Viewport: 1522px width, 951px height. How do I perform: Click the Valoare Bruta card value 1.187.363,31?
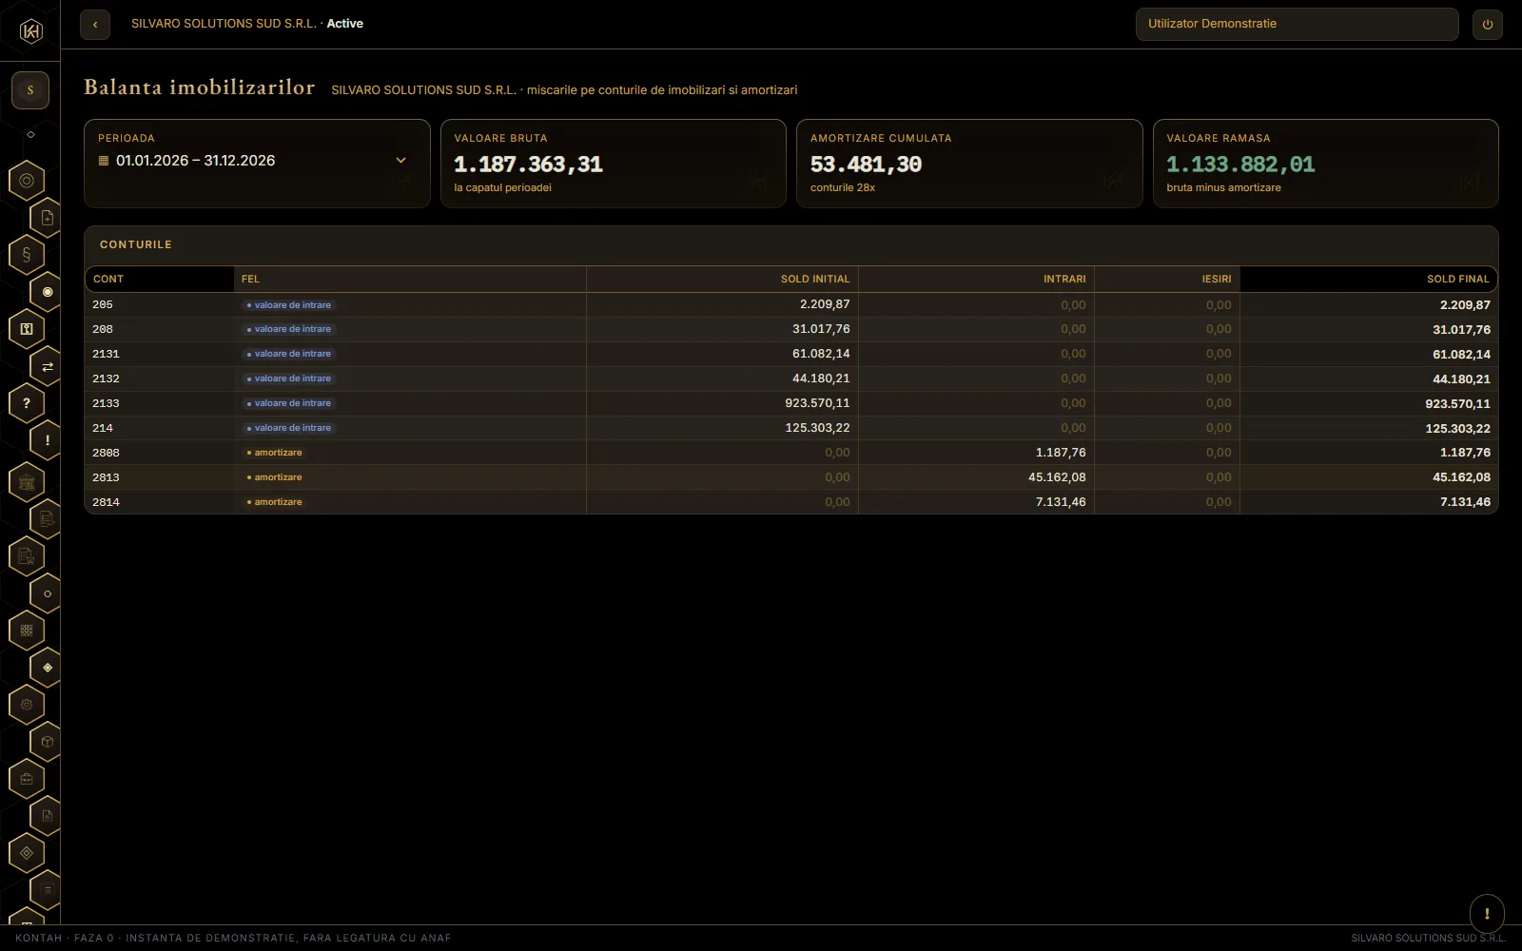point(528,165)
